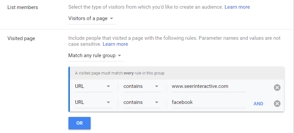Click the blue accent bar of the rule group

(69, 89)
